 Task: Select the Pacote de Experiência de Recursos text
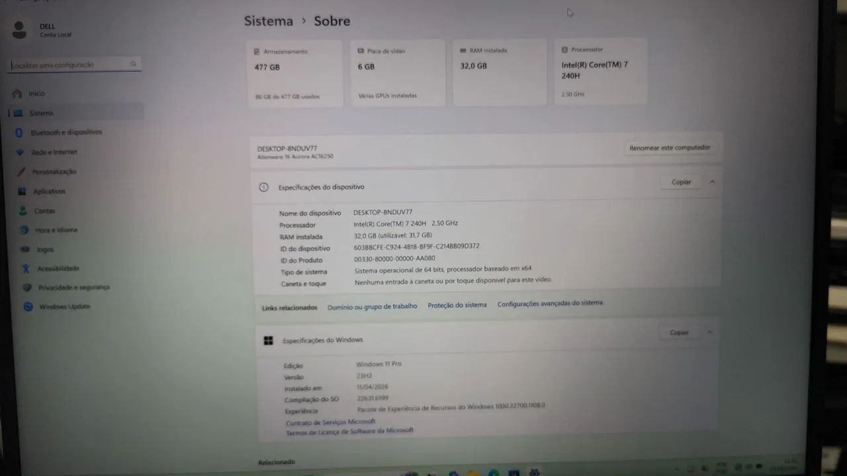pos(451,407)
